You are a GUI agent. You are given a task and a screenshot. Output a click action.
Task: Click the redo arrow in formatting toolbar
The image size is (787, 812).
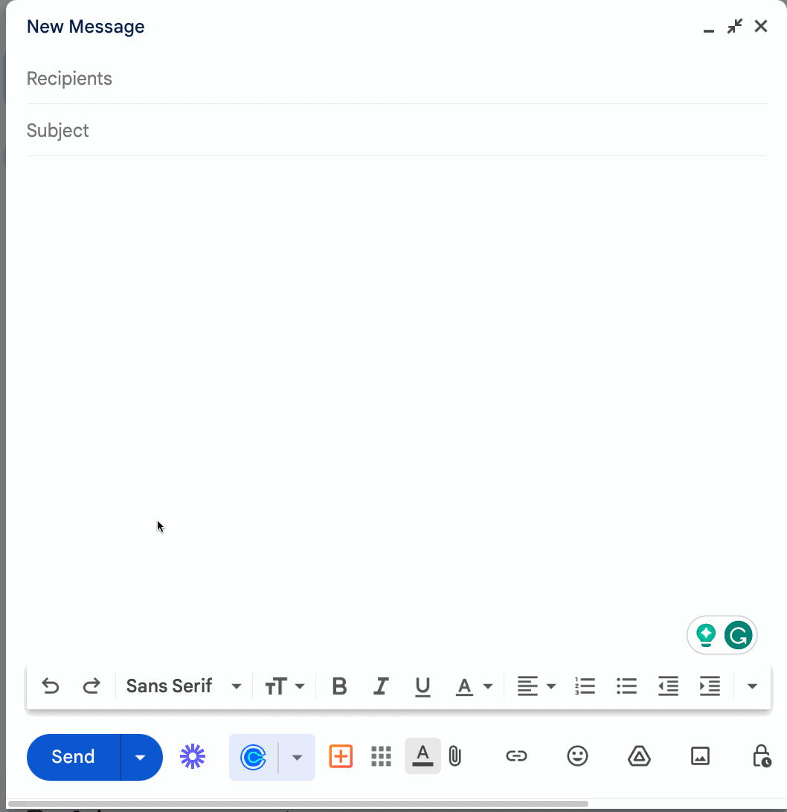(92, 686)
